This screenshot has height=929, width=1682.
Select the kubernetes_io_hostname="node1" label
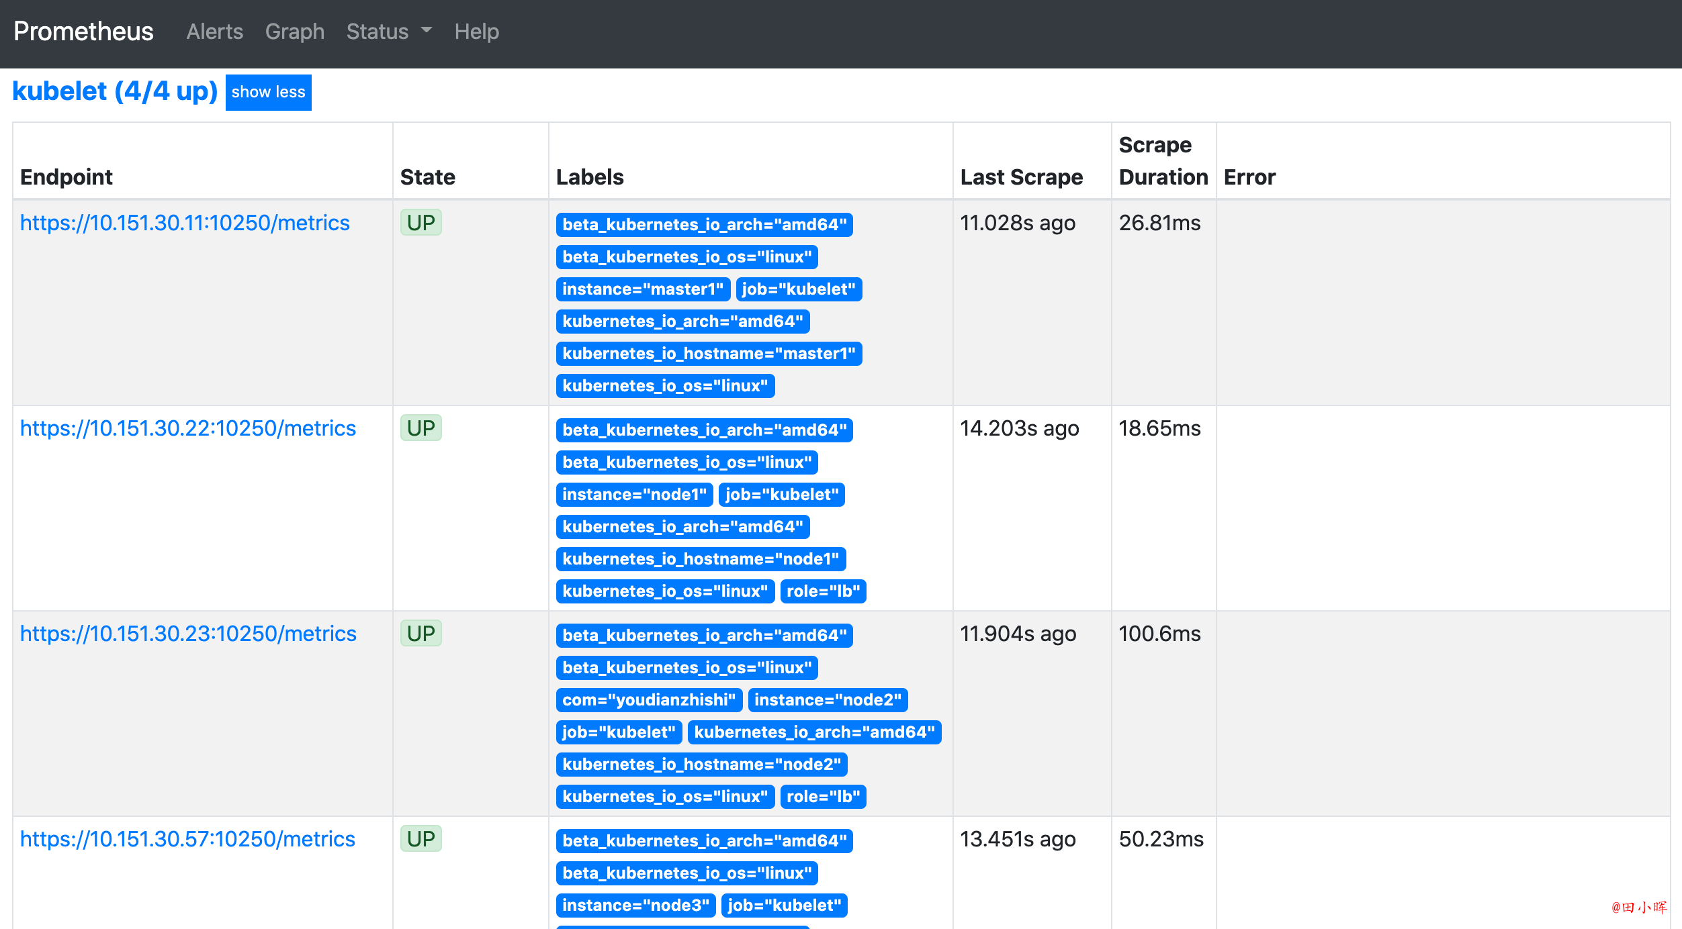tap(701, 559)
